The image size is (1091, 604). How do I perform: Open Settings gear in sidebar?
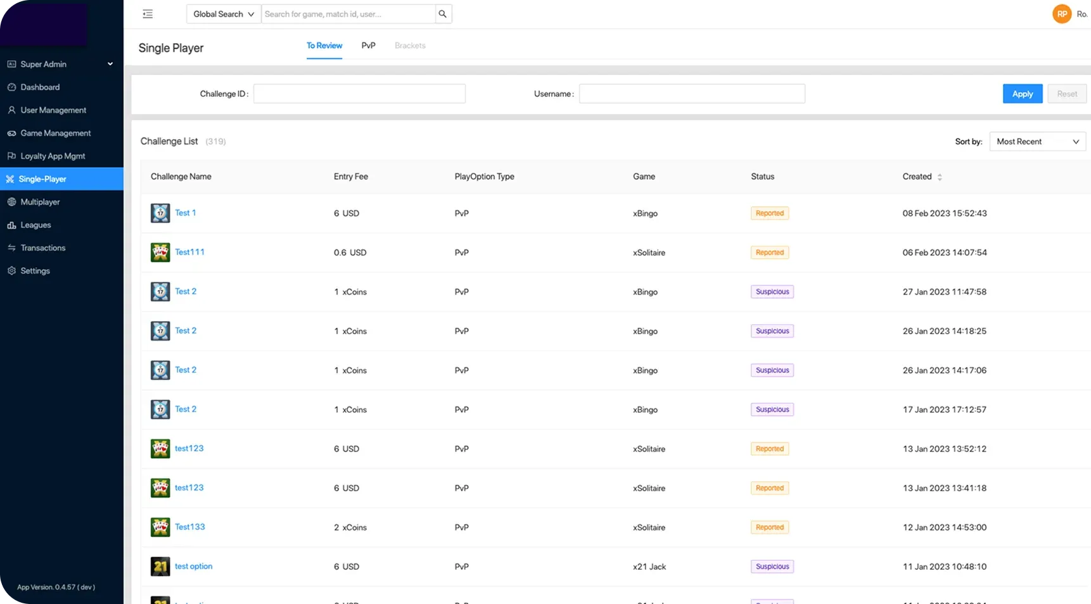[11, 271]
